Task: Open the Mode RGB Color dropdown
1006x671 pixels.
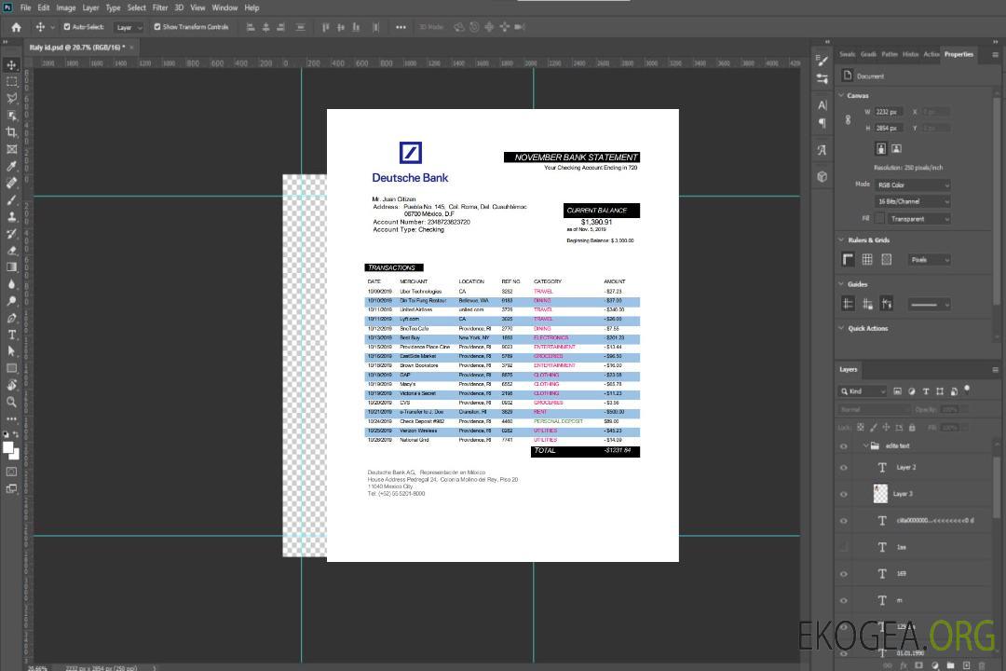Action: pos(913,185)
